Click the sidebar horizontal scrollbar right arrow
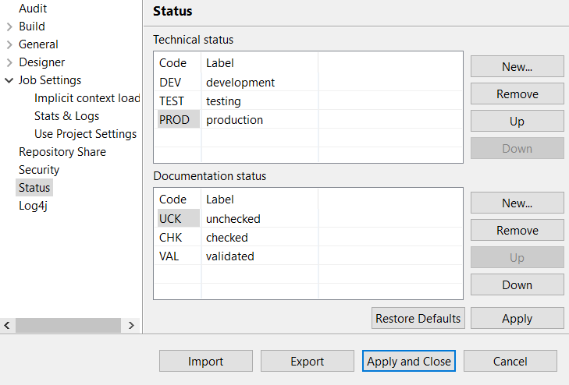Viewport: 569px width, 385px height. click(131, 325)
